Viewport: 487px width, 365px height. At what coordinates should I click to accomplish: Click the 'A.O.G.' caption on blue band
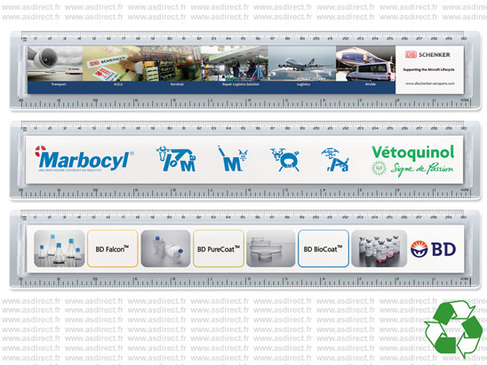pyautogui.click(x=118, y=84)
